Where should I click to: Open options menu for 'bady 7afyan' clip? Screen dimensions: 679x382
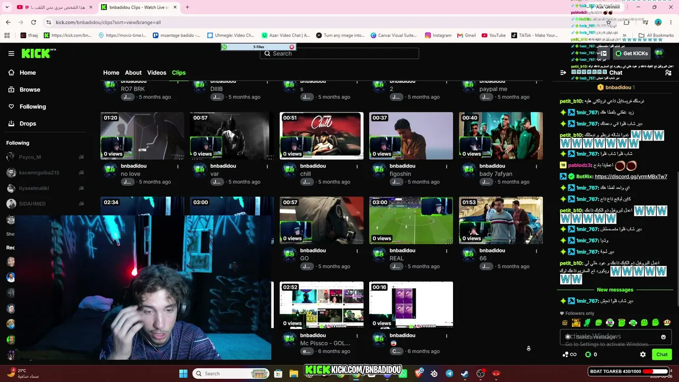tap(536, 166)
